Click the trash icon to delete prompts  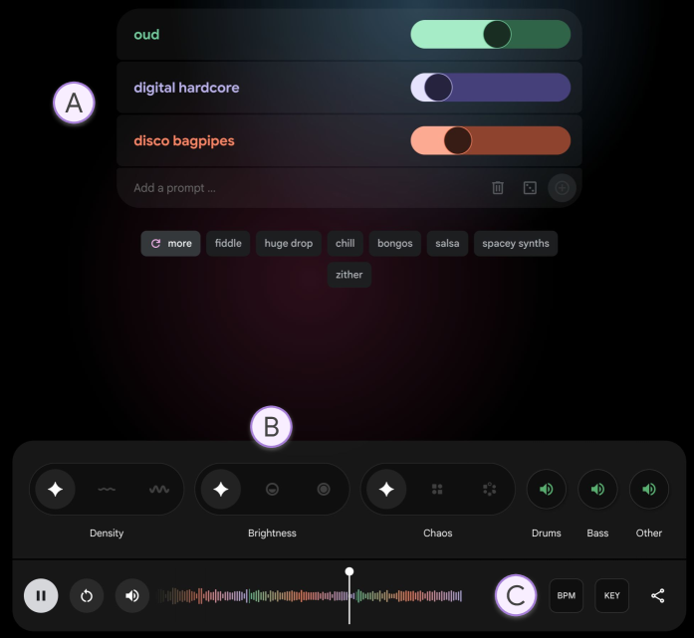coord(498,188)
